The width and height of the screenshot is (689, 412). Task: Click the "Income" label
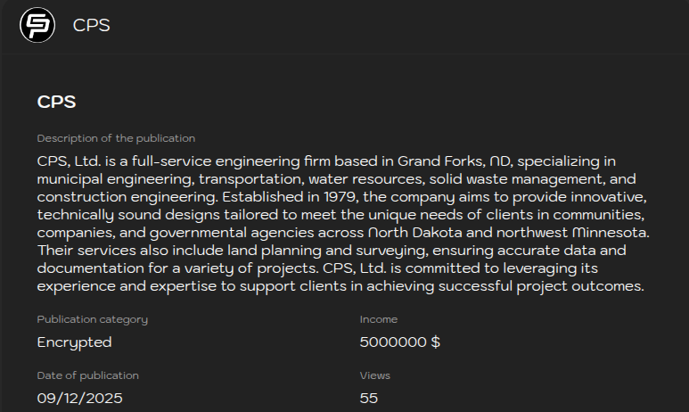click(378, 319)
